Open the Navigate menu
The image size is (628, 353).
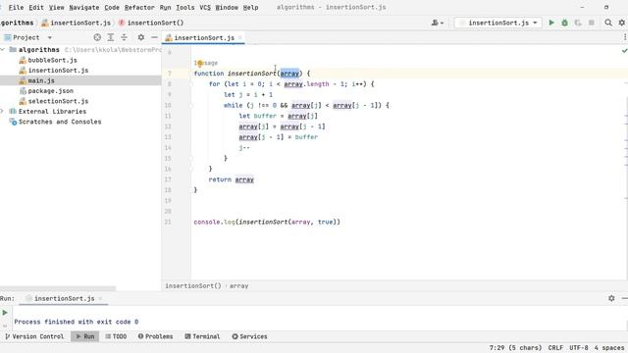point(84,7)
